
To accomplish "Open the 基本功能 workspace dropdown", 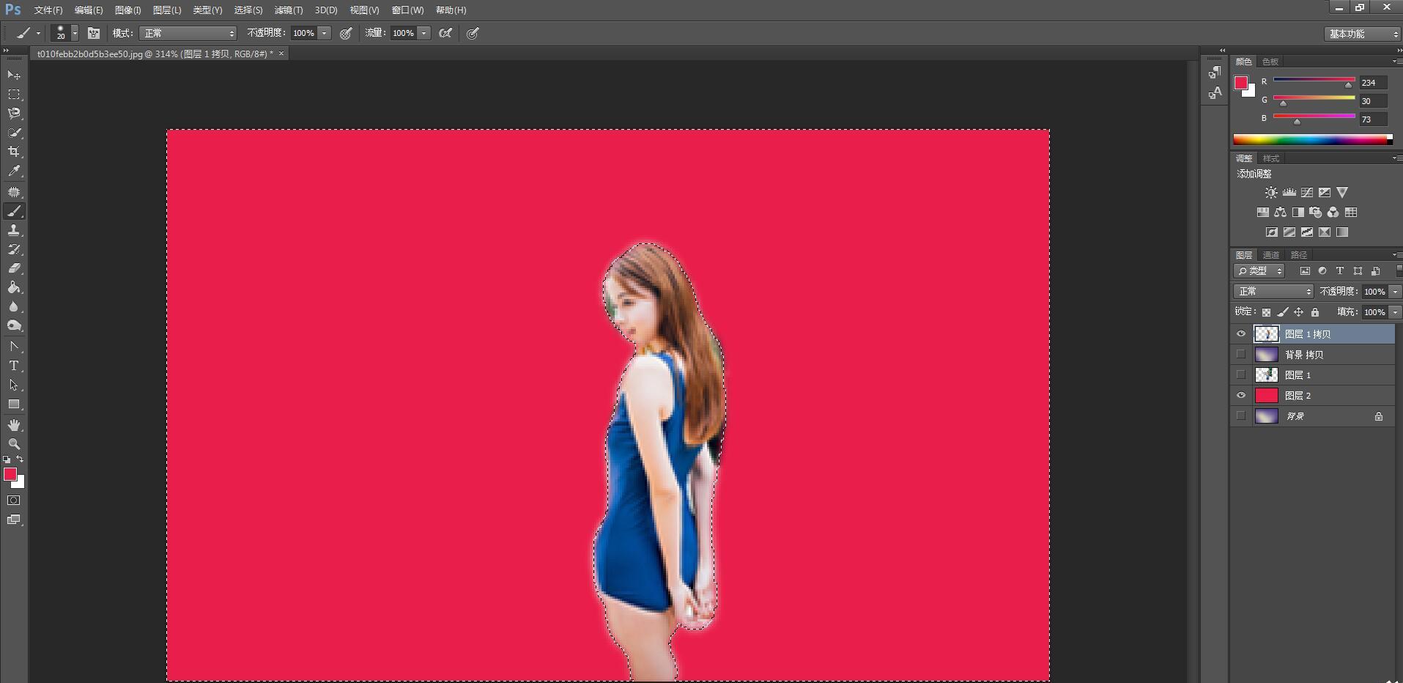I will 1363,34.
